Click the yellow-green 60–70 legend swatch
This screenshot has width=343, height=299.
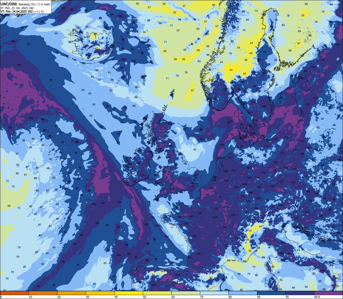[186, 293]
